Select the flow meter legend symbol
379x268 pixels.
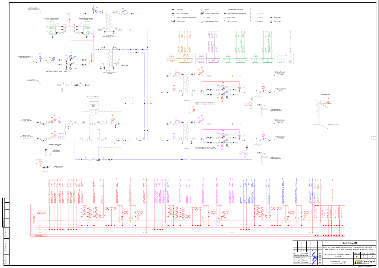coord(202,17)
